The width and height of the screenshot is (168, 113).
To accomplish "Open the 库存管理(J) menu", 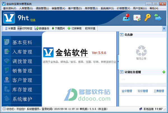I will [91, 8].
